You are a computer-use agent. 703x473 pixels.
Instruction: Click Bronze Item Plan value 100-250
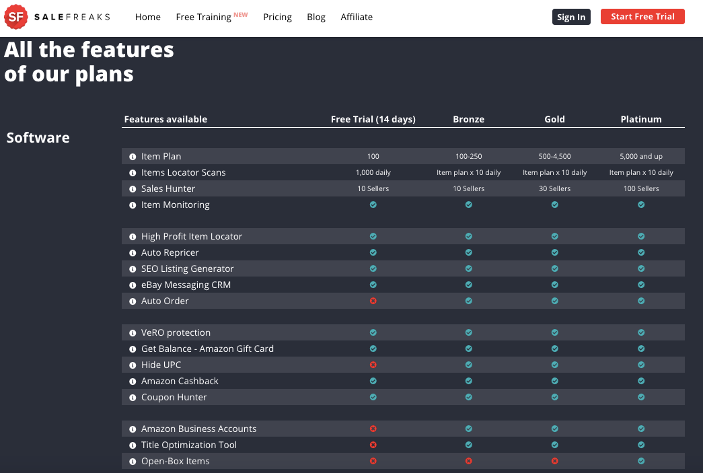468,157
